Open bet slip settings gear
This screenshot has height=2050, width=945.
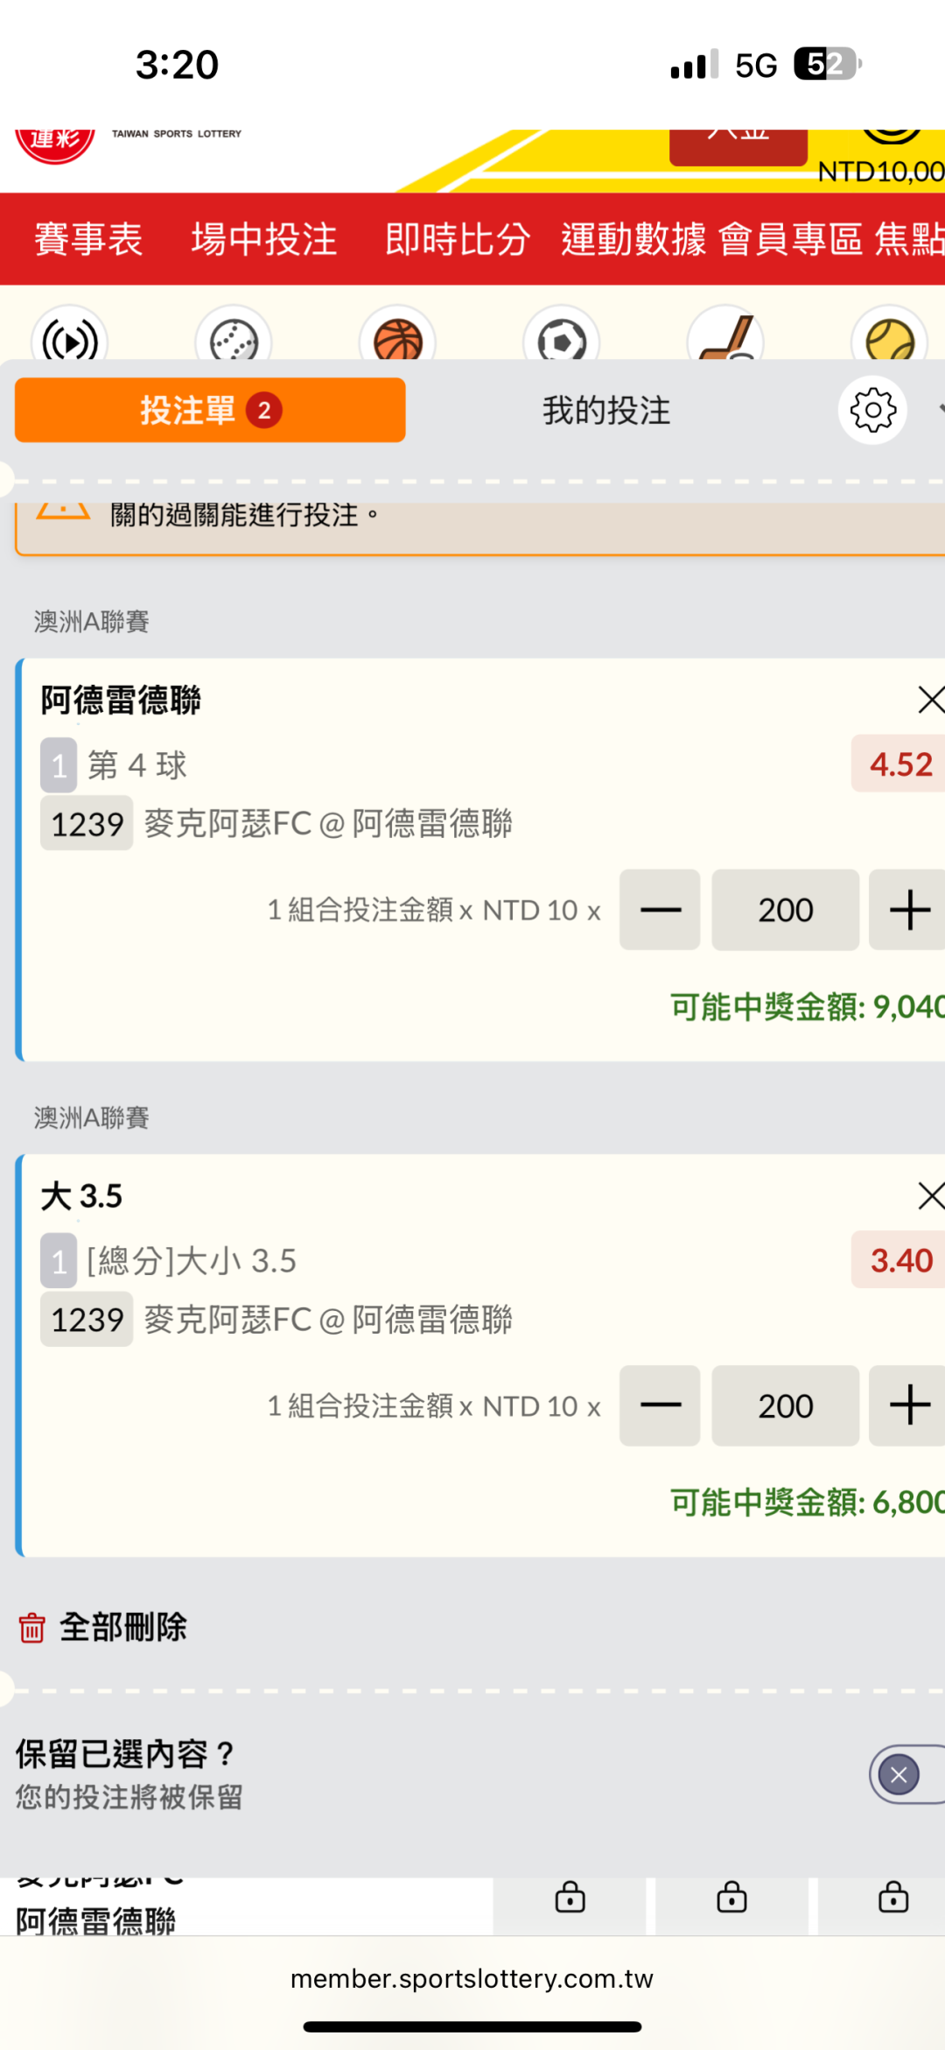[x=872, y=410]
